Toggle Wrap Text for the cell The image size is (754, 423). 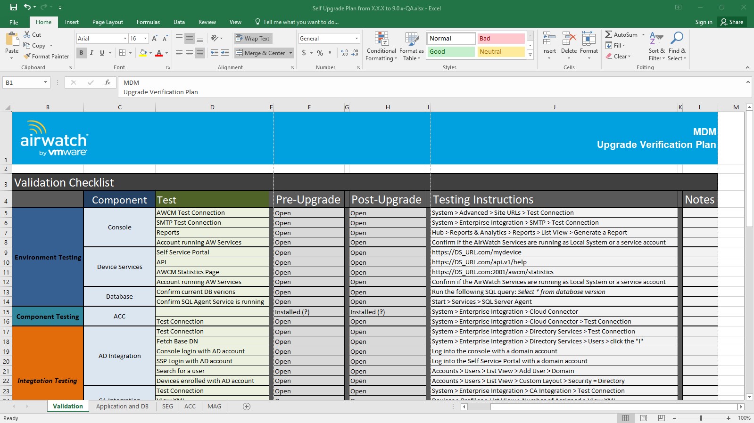[x=253, y=39]
